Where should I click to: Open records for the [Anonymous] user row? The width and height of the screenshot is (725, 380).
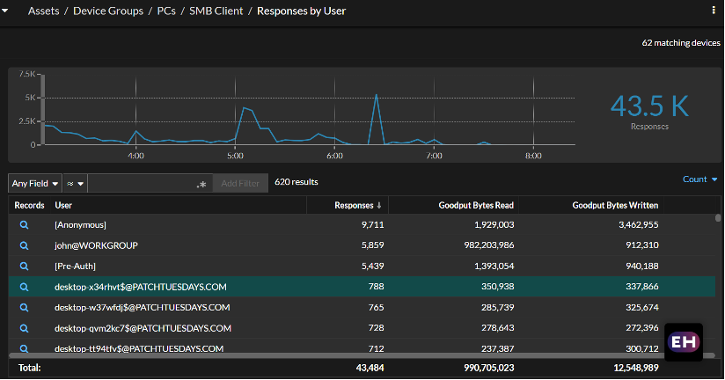click(x=25, y=225)
